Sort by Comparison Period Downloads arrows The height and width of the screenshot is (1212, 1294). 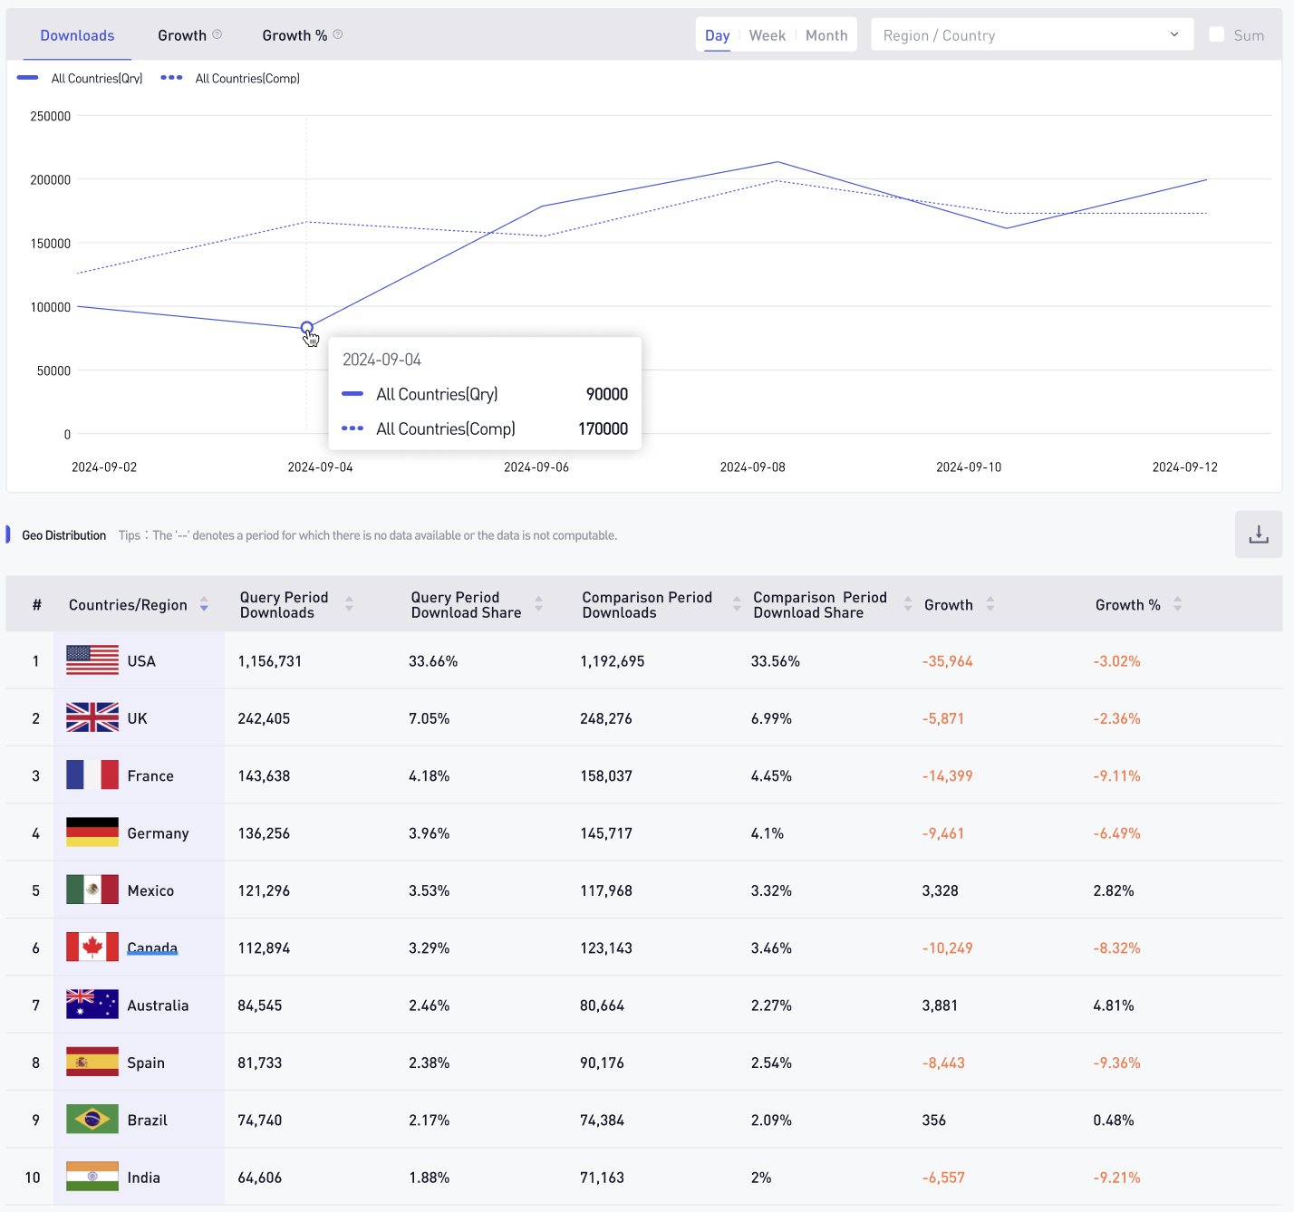tap(737, 604)
